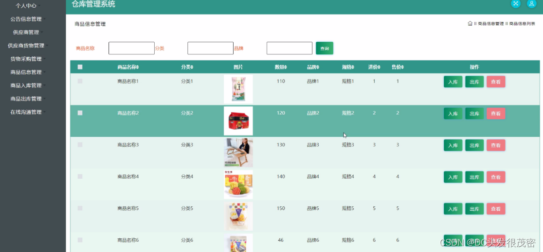Expand 商品信息管理 sidebar menu
Image resolution: width=543 pixels, height=252 pixels.
pos(28,72)
